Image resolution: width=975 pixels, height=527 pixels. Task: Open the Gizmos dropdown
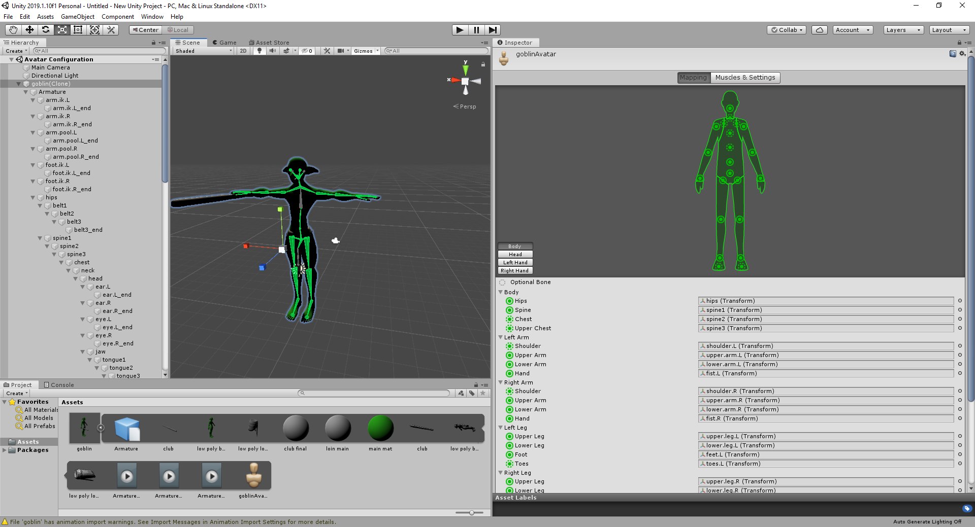tap(366, 51)
